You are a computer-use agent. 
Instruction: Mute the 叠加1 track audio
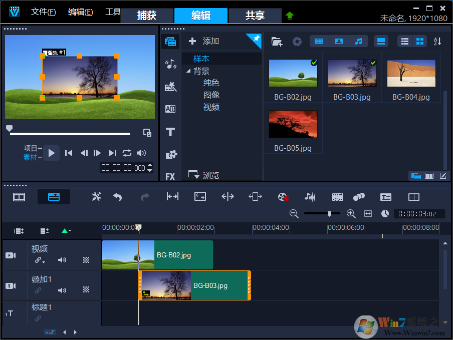[62, 290]
